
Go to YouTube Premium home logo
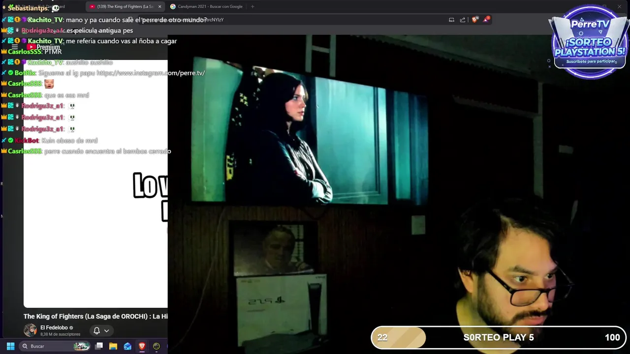(x=43, y=47)
